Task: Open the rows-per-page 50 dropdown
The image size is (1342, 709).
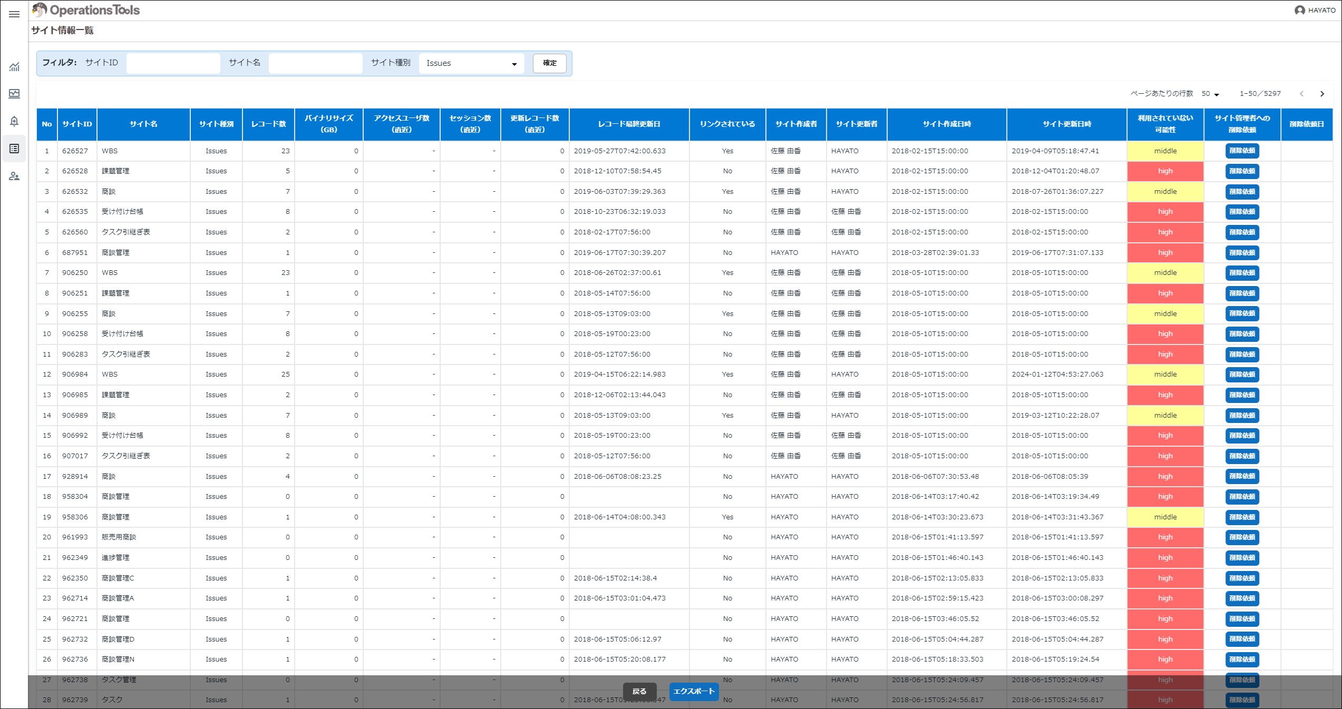Action: pyautogui.click(x=1210, y=94)
